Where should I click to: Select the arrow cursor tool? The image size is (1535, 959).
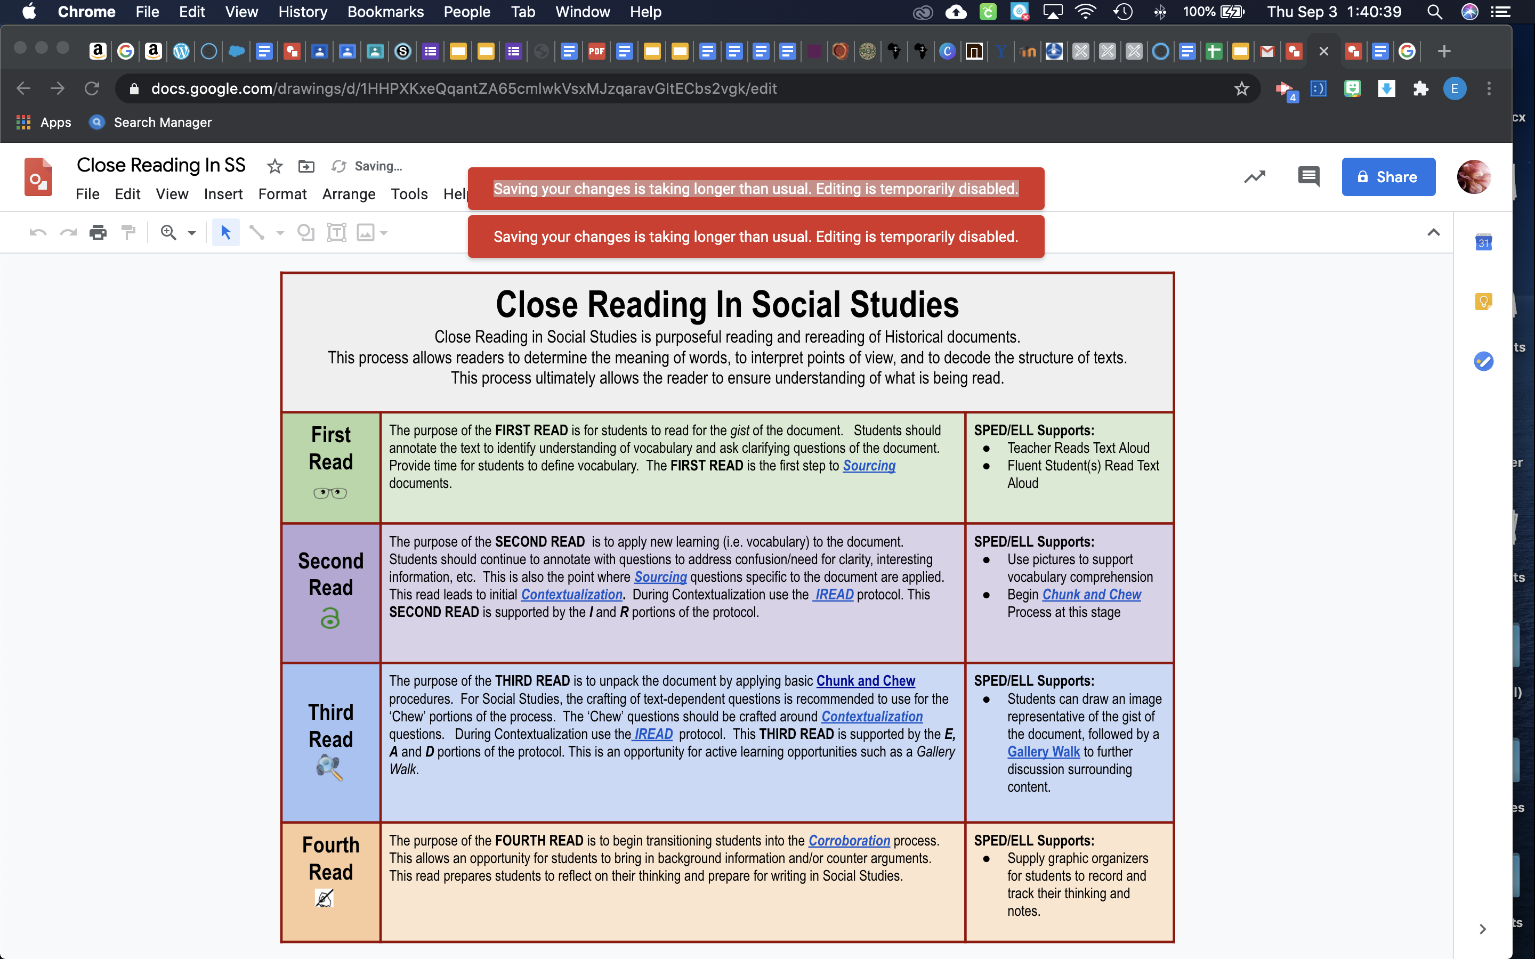coord(226,233)
